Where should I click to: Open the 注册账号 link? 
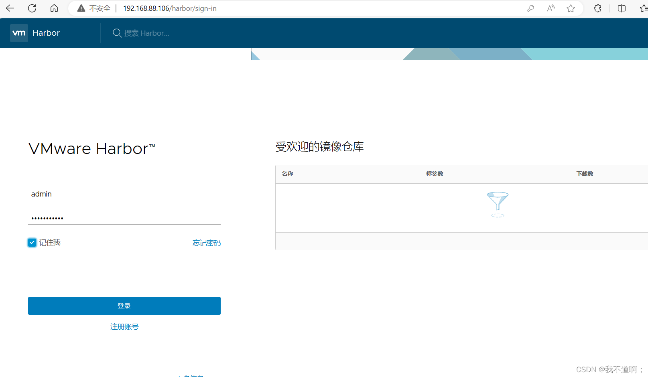(x=124, y=326)
